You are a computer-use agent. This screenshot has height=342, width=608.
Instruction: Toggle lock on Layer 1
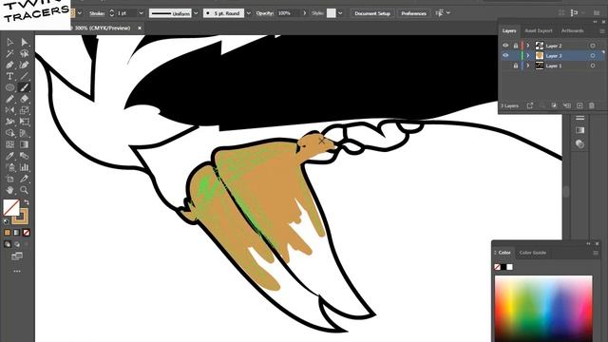(515, 66)
